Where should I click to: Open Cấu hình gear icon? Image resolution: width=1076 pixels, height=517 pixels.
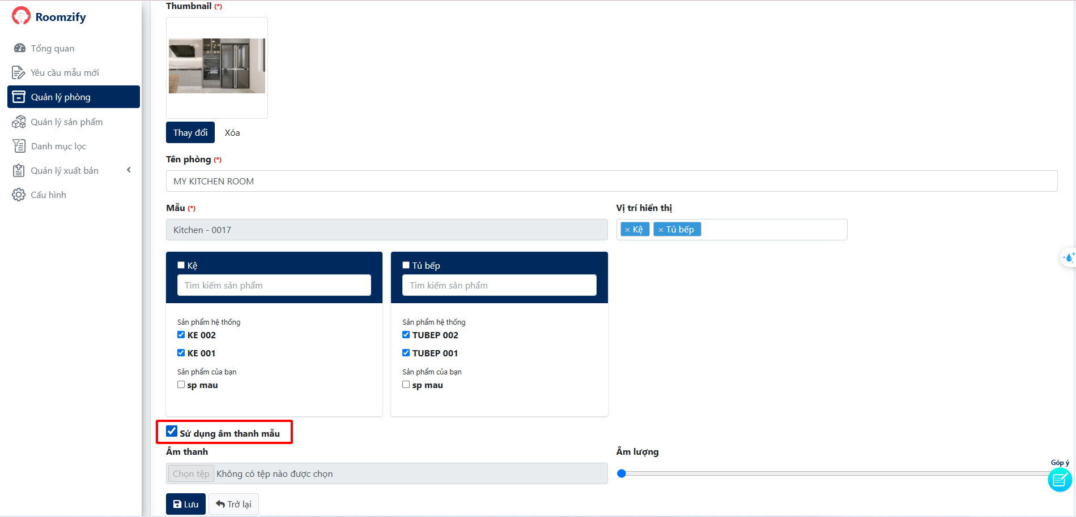[x=19, y=195]
